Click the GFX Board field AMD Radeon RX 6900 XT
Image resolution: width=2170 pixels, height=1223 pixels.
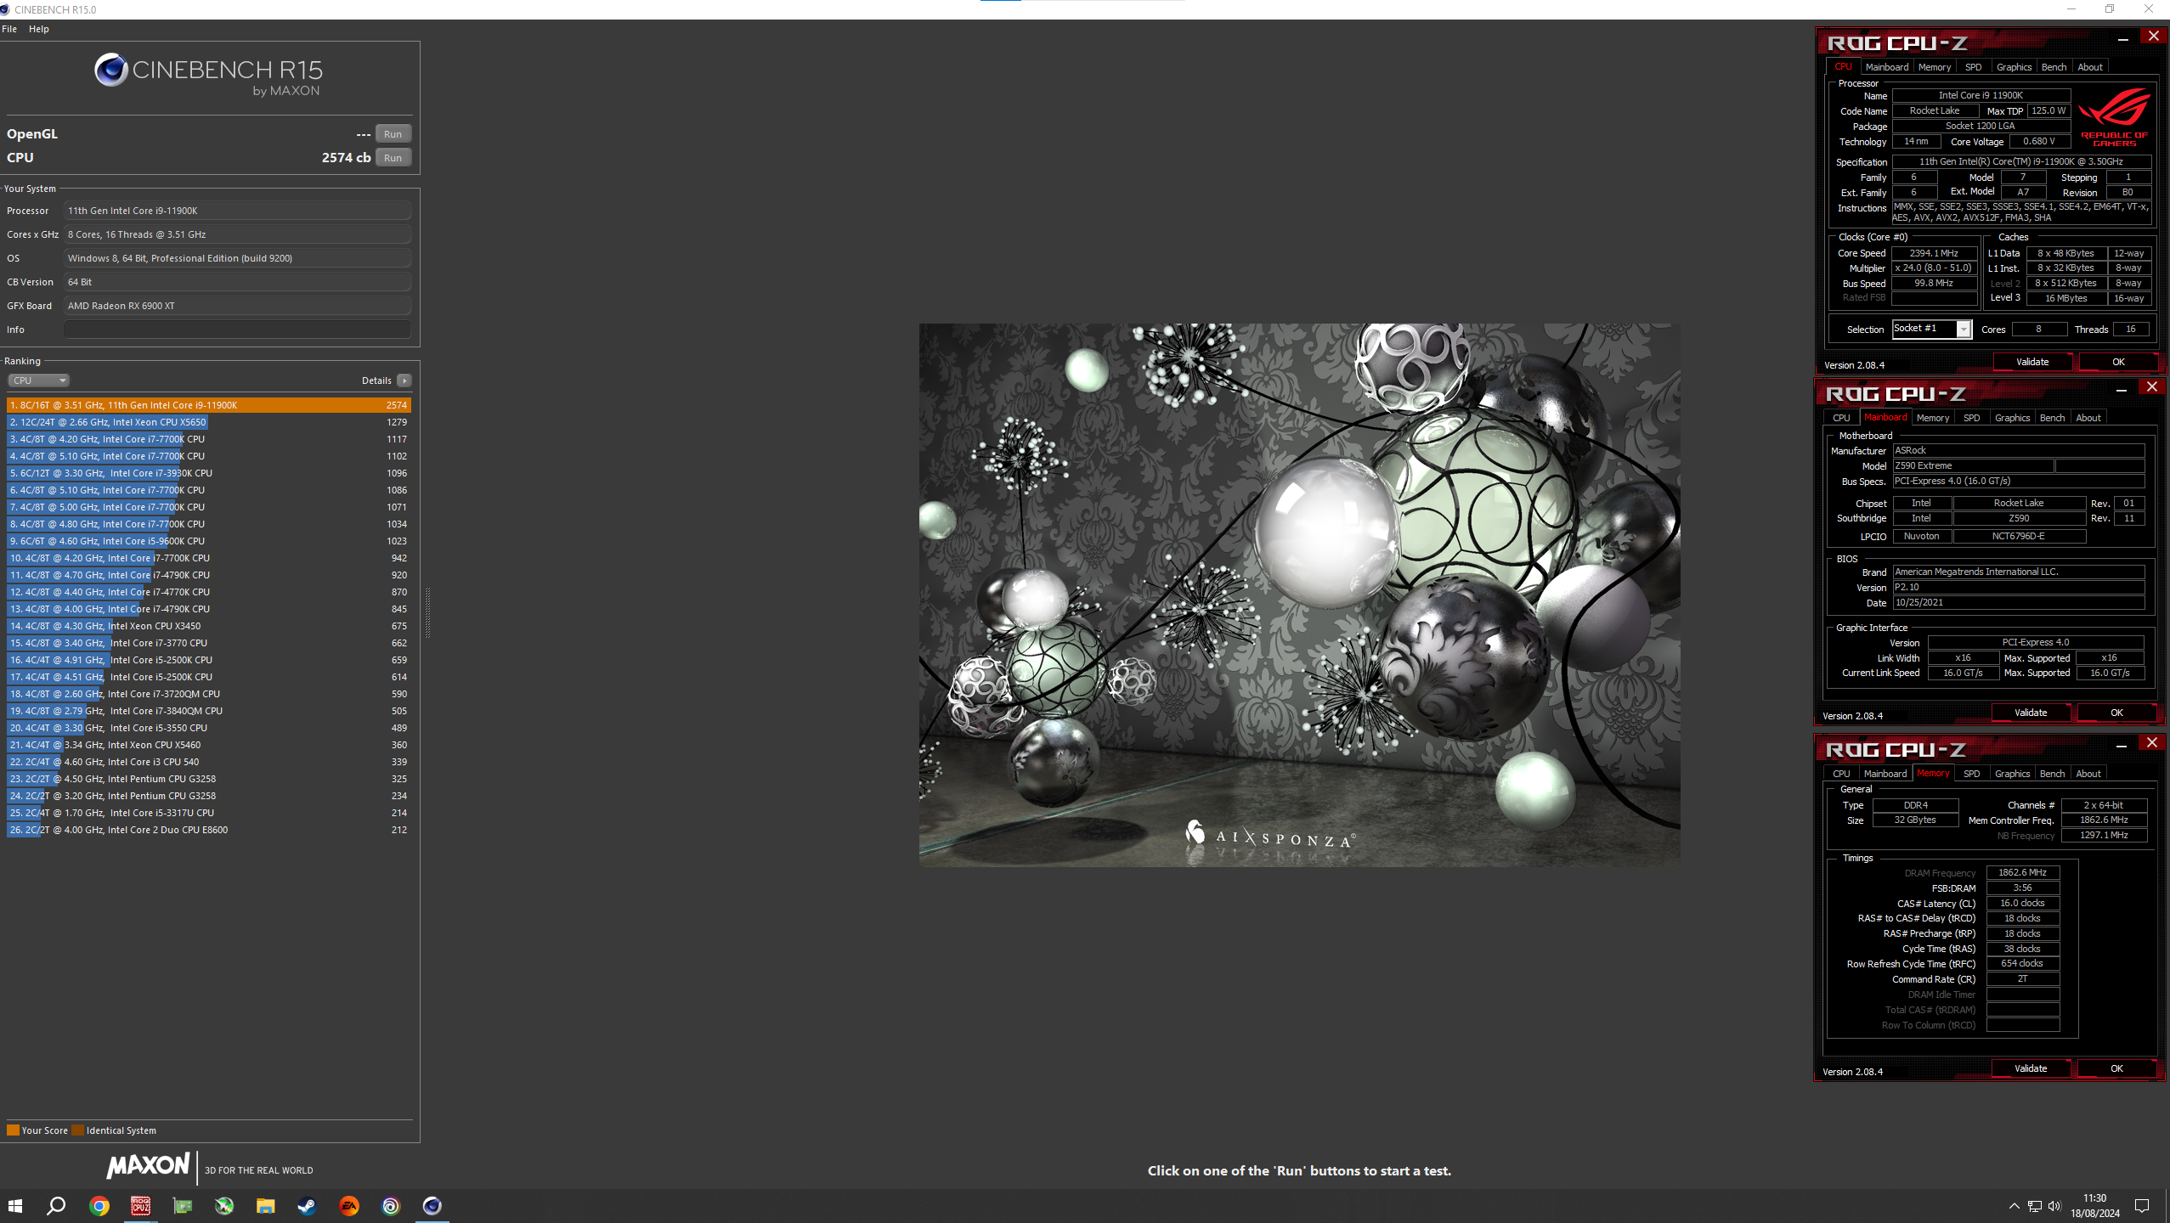click(238, 306)
